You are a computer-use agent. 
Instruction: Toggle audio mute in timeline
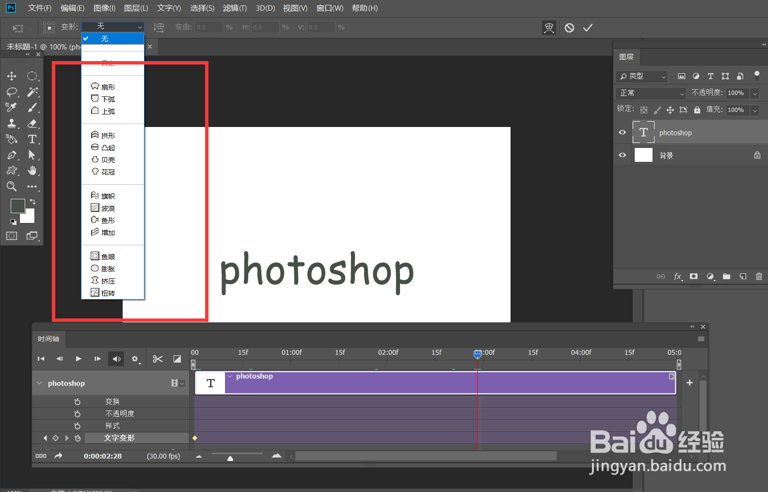116,359
